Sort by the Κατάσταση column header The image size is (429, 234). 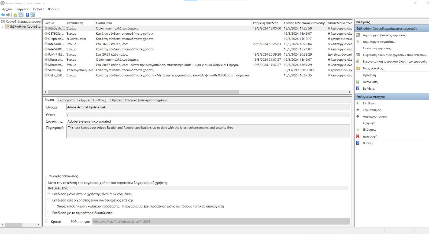80,23
